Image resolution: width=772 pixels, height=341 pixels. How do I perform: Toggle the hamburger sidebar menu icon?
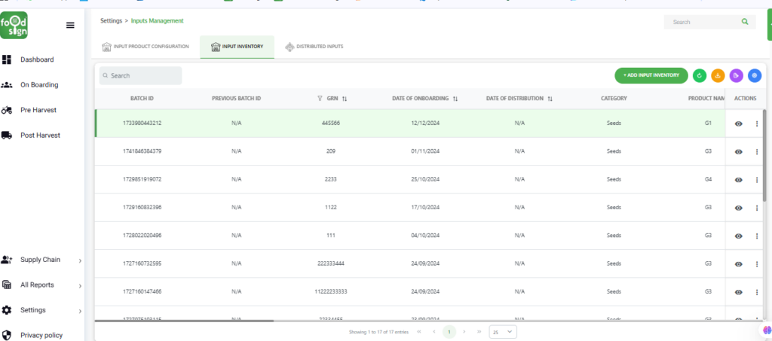click(x=70, y=25)
